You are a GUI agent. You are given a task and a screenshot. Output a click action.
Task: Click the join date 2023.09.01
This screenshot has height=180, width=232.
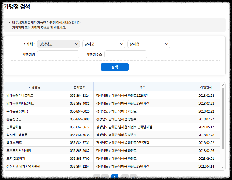tap(206, 158)
